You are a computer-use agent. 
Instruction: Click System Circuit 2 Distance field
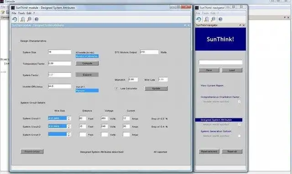point(83,126)
